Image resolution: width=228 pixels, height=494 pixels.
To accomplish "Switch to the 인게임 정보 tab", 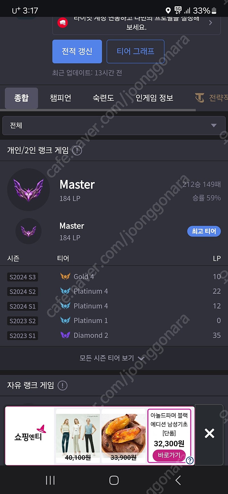I will (154, 98).
